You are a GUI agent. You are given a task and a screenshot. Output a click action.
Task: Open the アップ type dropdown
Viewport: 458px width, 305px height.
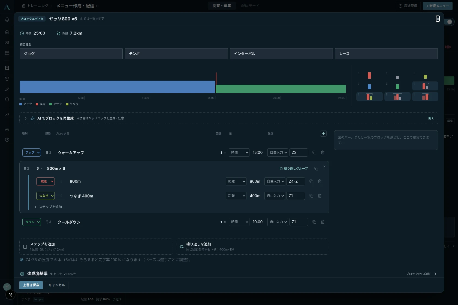(x=32, y=152)
